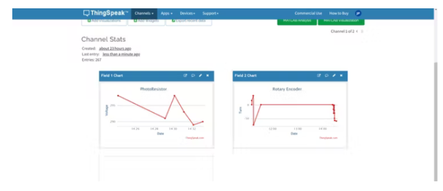Follow the How to Buy link

pos(339,14)
